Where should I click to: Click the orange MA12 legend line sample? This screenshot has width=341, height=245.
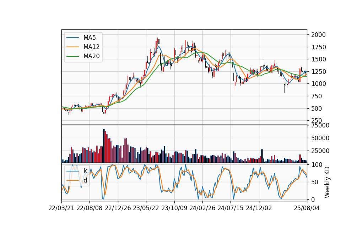(x=72, y=47)
